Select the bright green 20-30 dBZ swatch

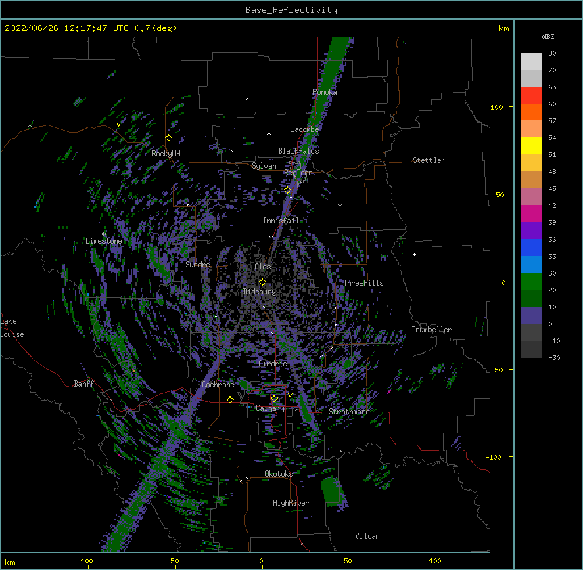[532, 282]
